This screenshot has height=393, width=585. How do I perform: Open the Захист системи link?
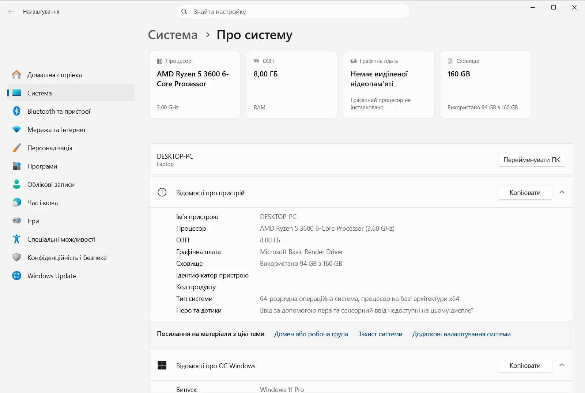(x=380, y=334)
